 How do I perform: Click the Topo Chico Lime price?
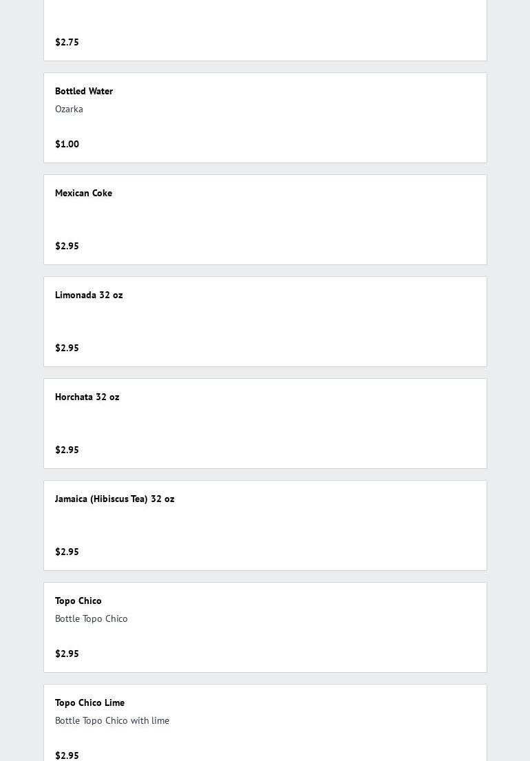[67, 755]
